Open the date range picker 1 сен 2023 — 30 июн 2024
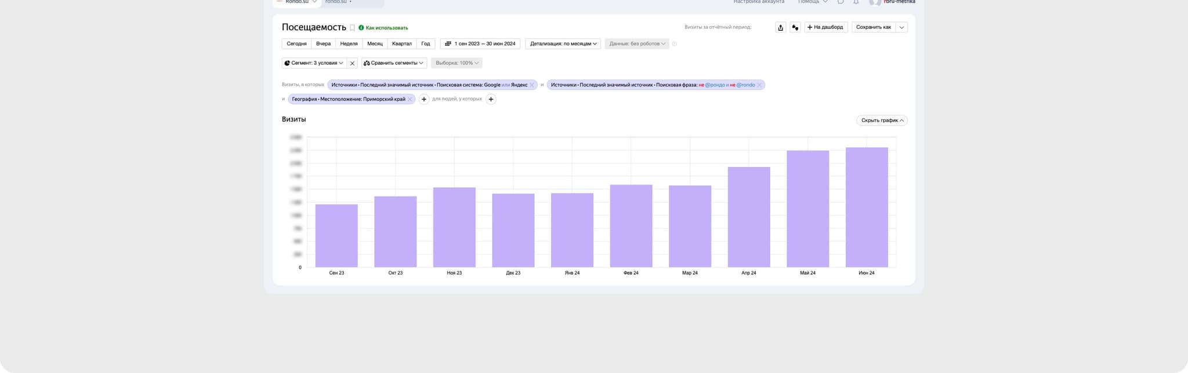This screenshot has height=373, width=1188. [x=480, y=44]
